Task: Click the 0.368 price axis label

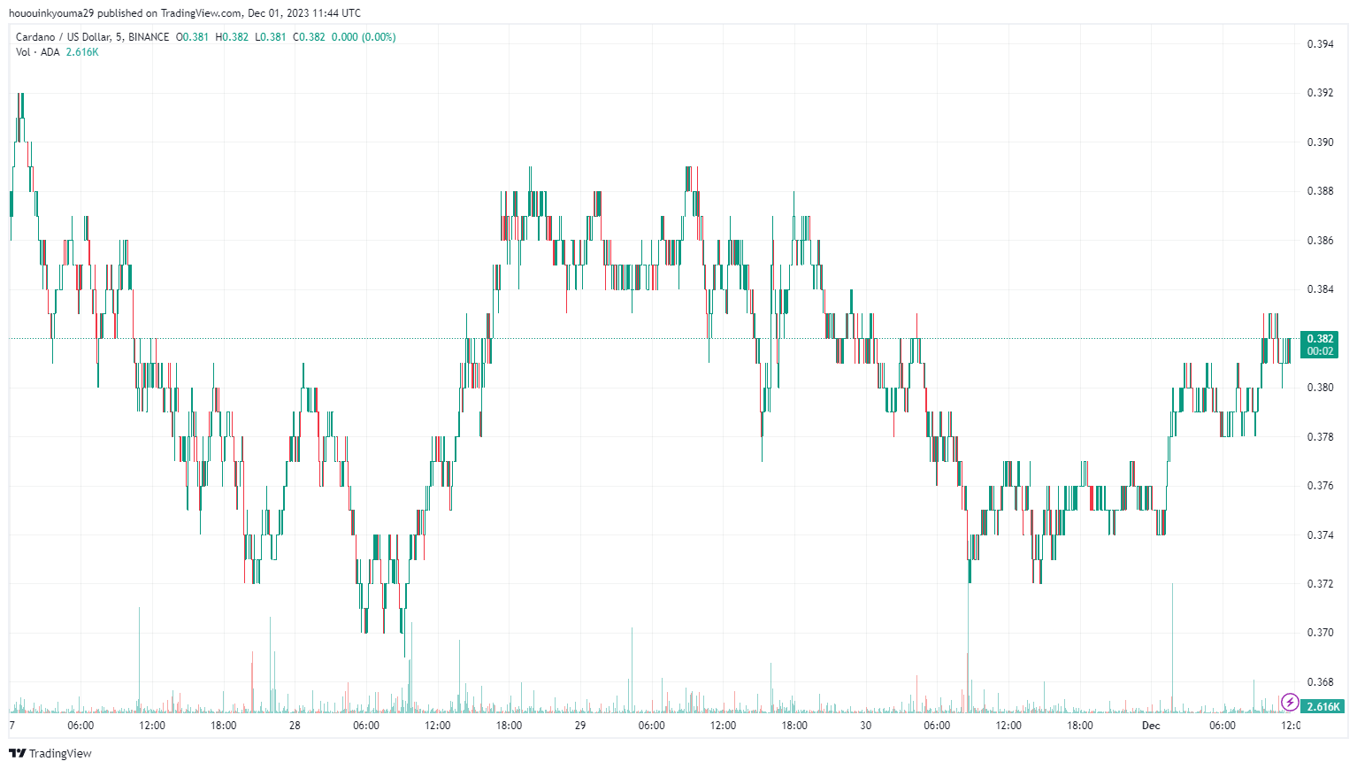Action: tap(1320, 682)
